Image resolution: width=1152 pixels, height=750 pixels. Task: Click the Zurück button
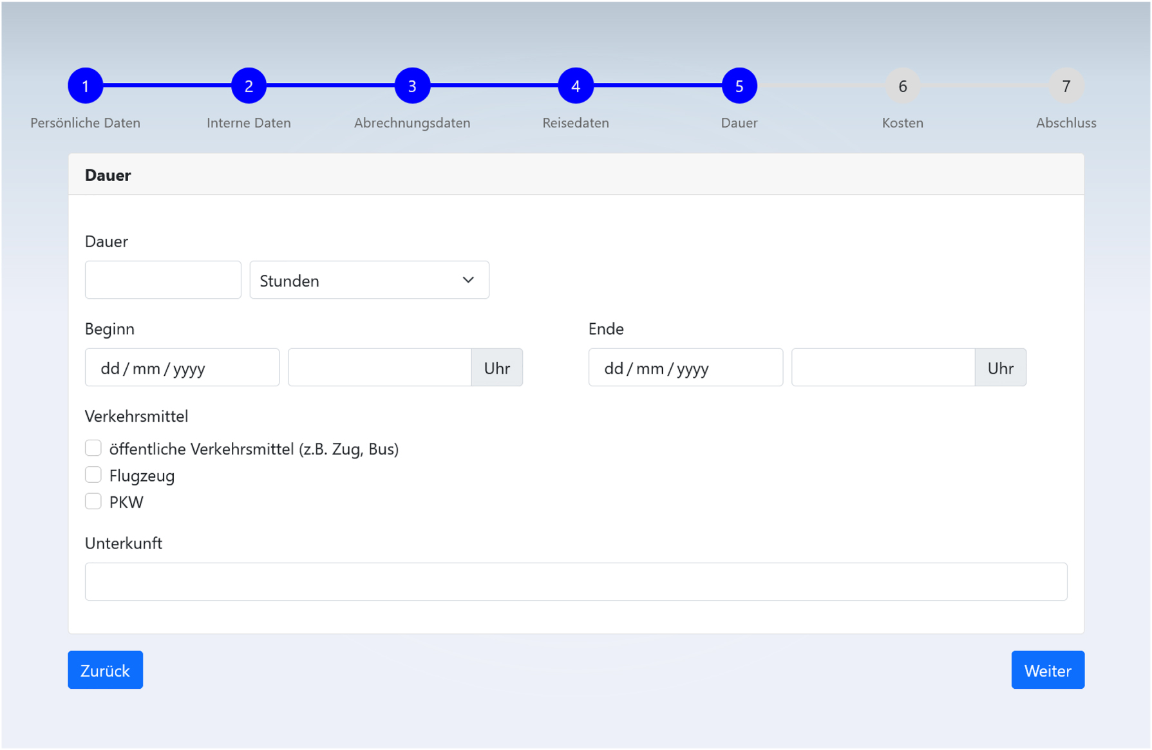click(x=105, y=670)
